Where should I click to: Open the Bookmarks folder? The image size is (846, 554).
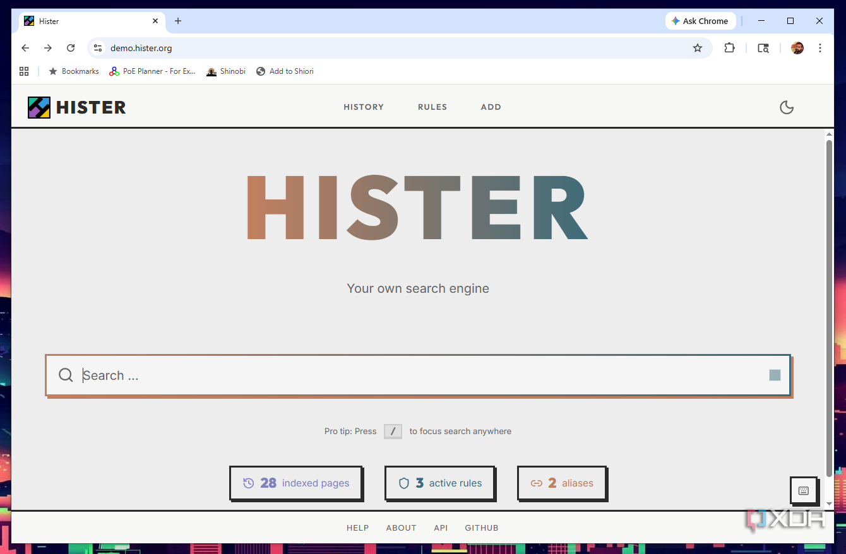pyautogui.click(x=74, y=71)
